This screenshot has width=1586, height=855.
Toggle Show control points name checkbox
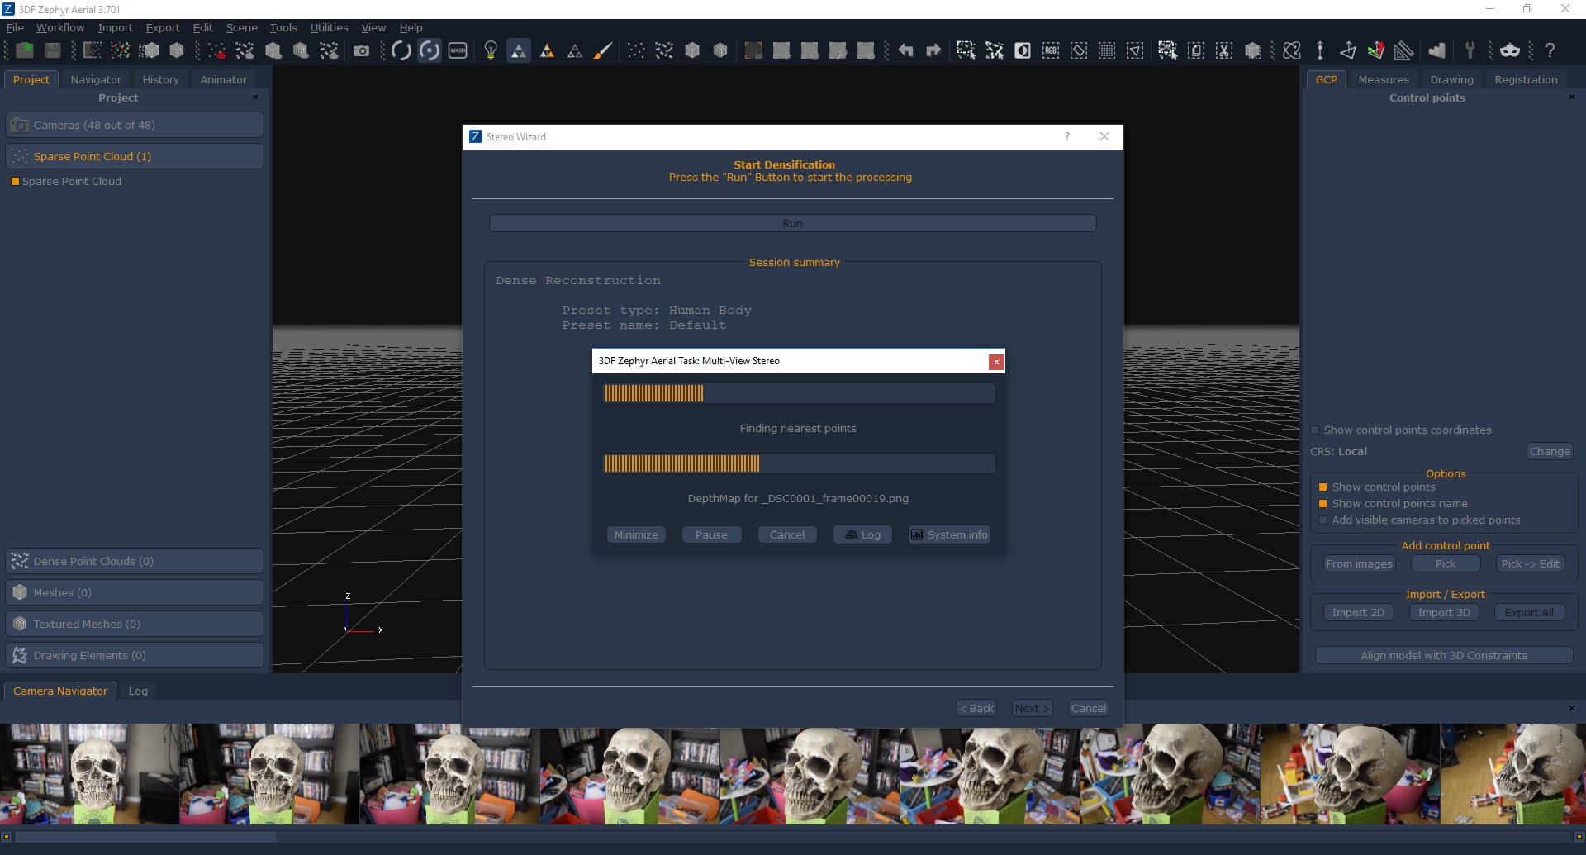(1322, 504)
